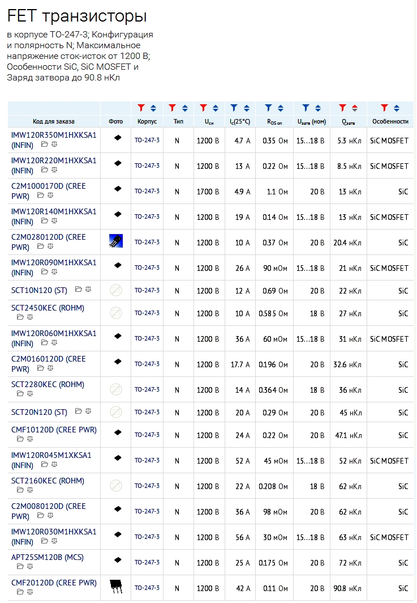Sort table by Особенности column arrows
This screenshot has width=417, height=603.
(397, 108)
